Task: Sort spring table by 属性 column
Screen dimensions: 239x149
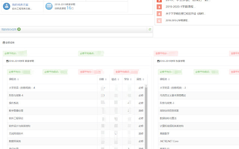Action: pyautogui.click(x=140, y=79)
